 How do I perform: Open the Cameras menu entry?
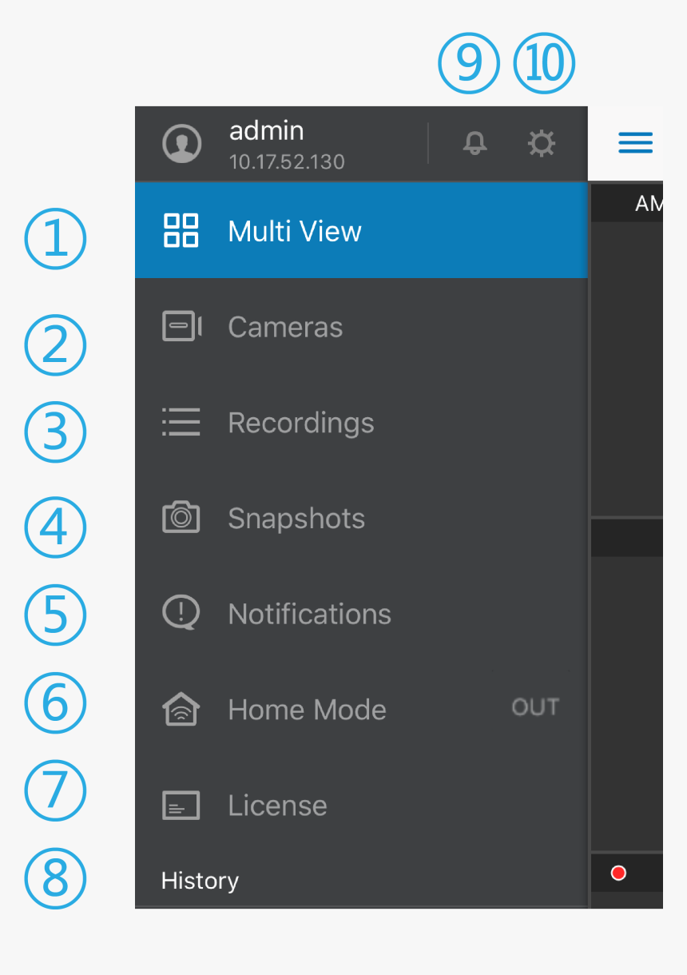[285, 327]
